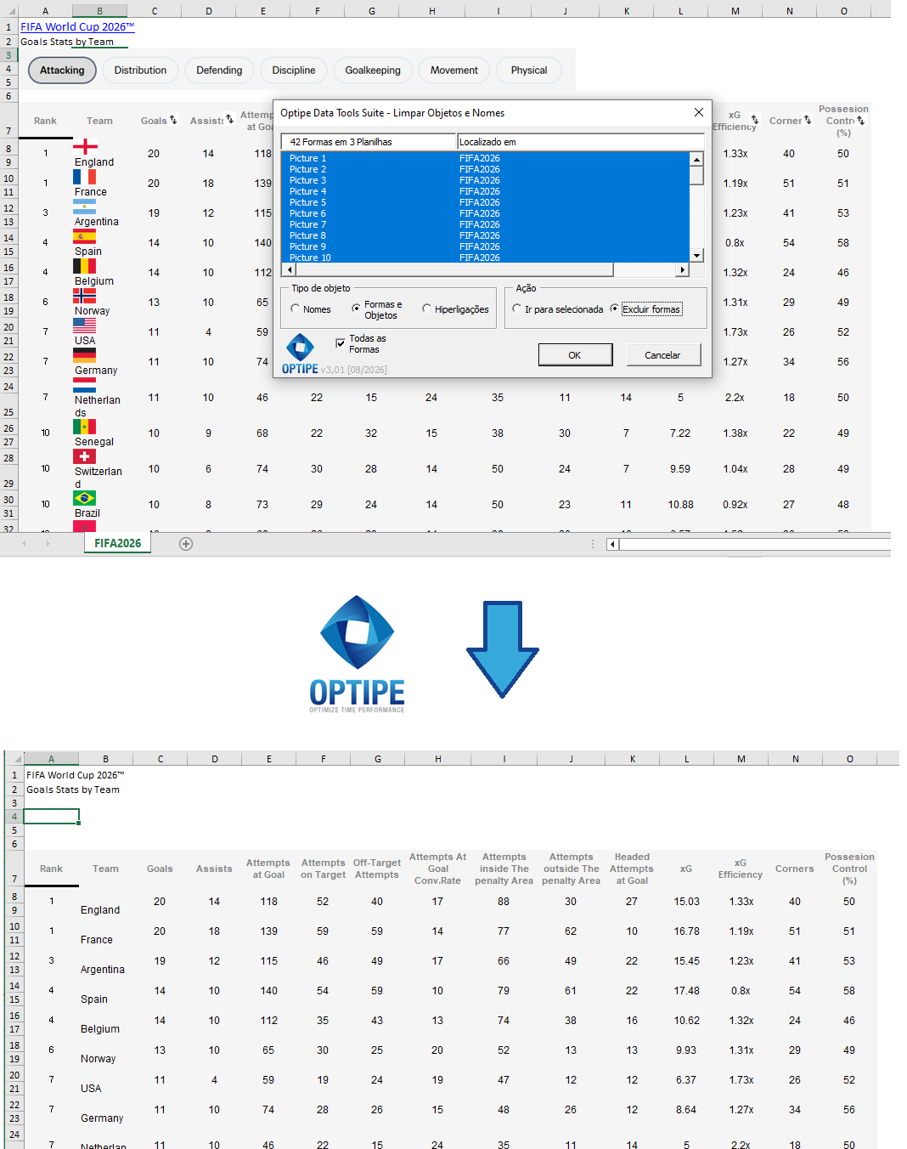
Task: Open the Distribution tab
Action: [x=140, y=71]
